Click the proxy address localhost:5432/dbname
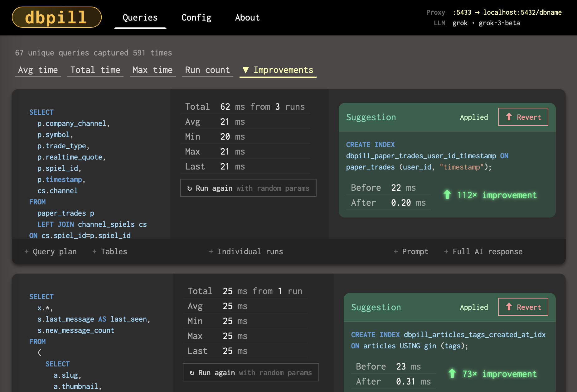This screenshot has height=392, width=577. 522,12
